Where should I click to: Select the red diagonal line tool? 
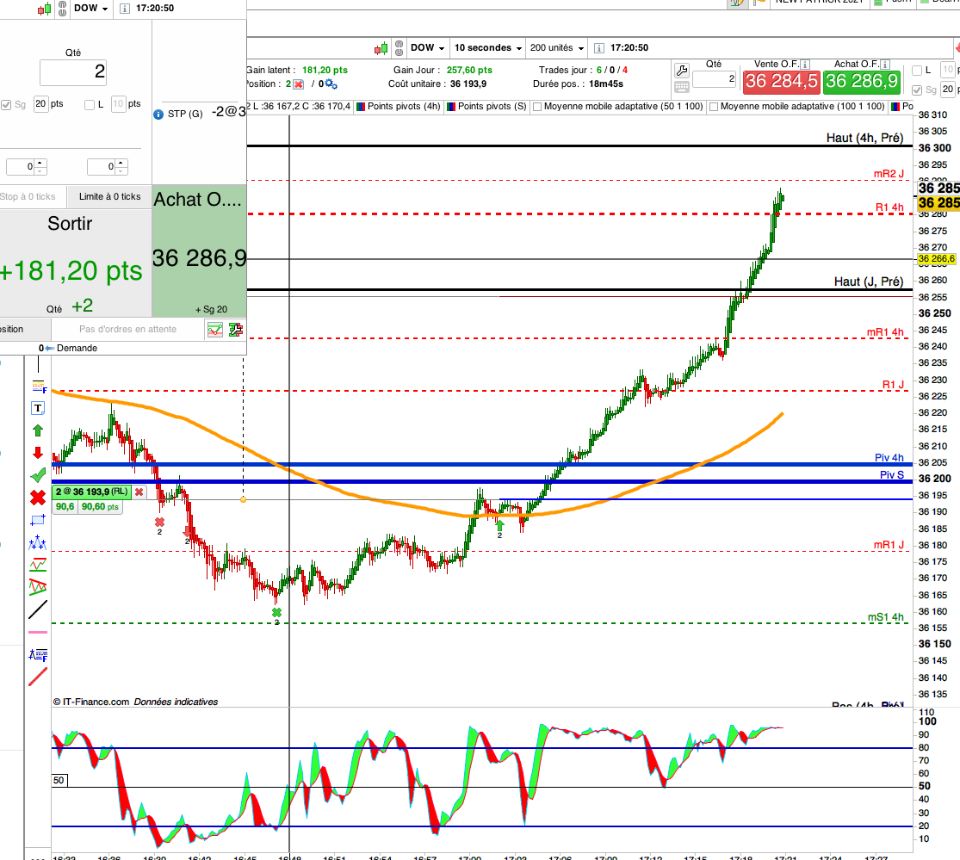coord(38,677)
